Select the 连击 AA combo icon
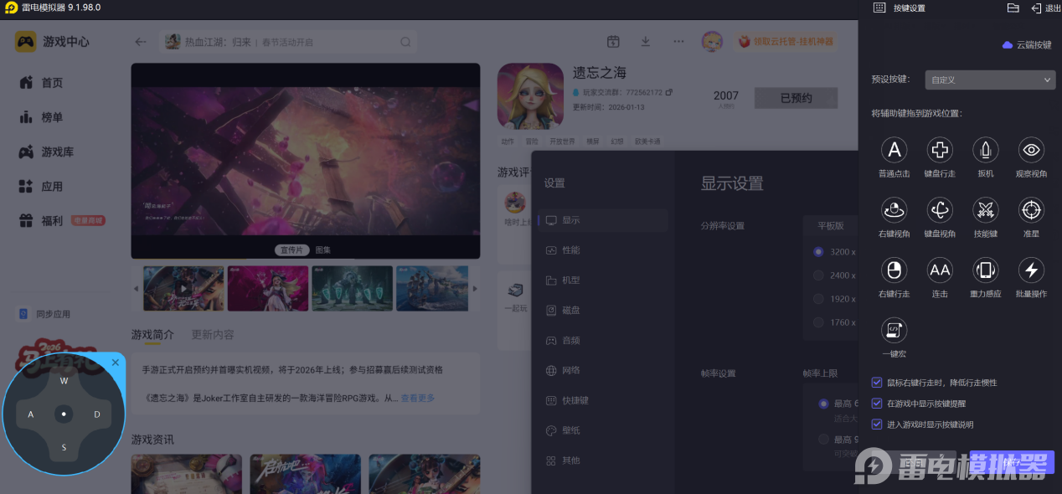Viewport: 1062px width, 494px height. 940,270
